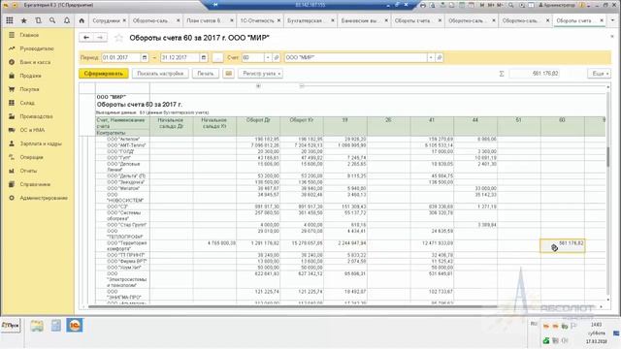621x349 pixels.
Task: Click the 1C icon in Windows taskbar
Action: pyautogui.click(x=75, y=326)
